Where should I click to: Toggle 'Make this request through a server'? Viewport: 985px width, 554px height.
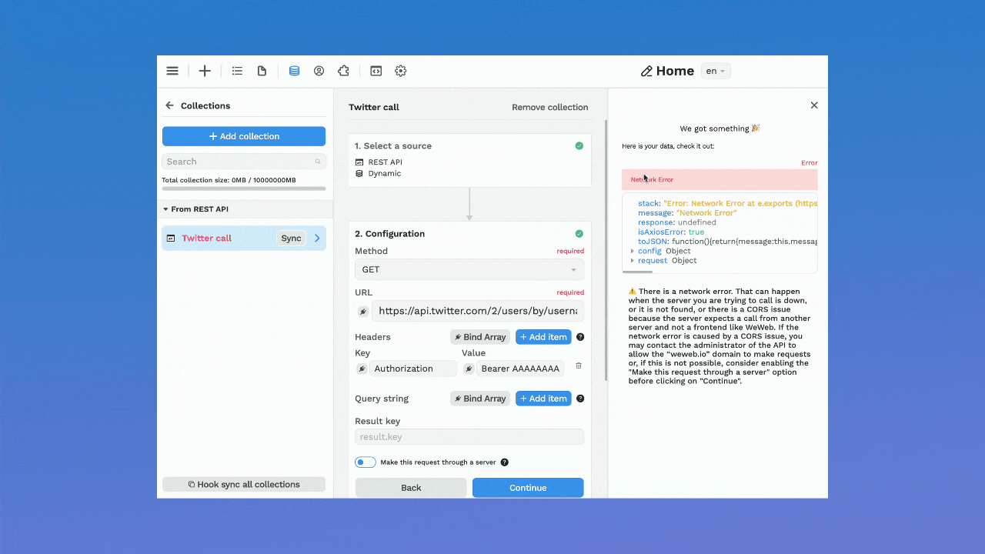coord(365,462)
